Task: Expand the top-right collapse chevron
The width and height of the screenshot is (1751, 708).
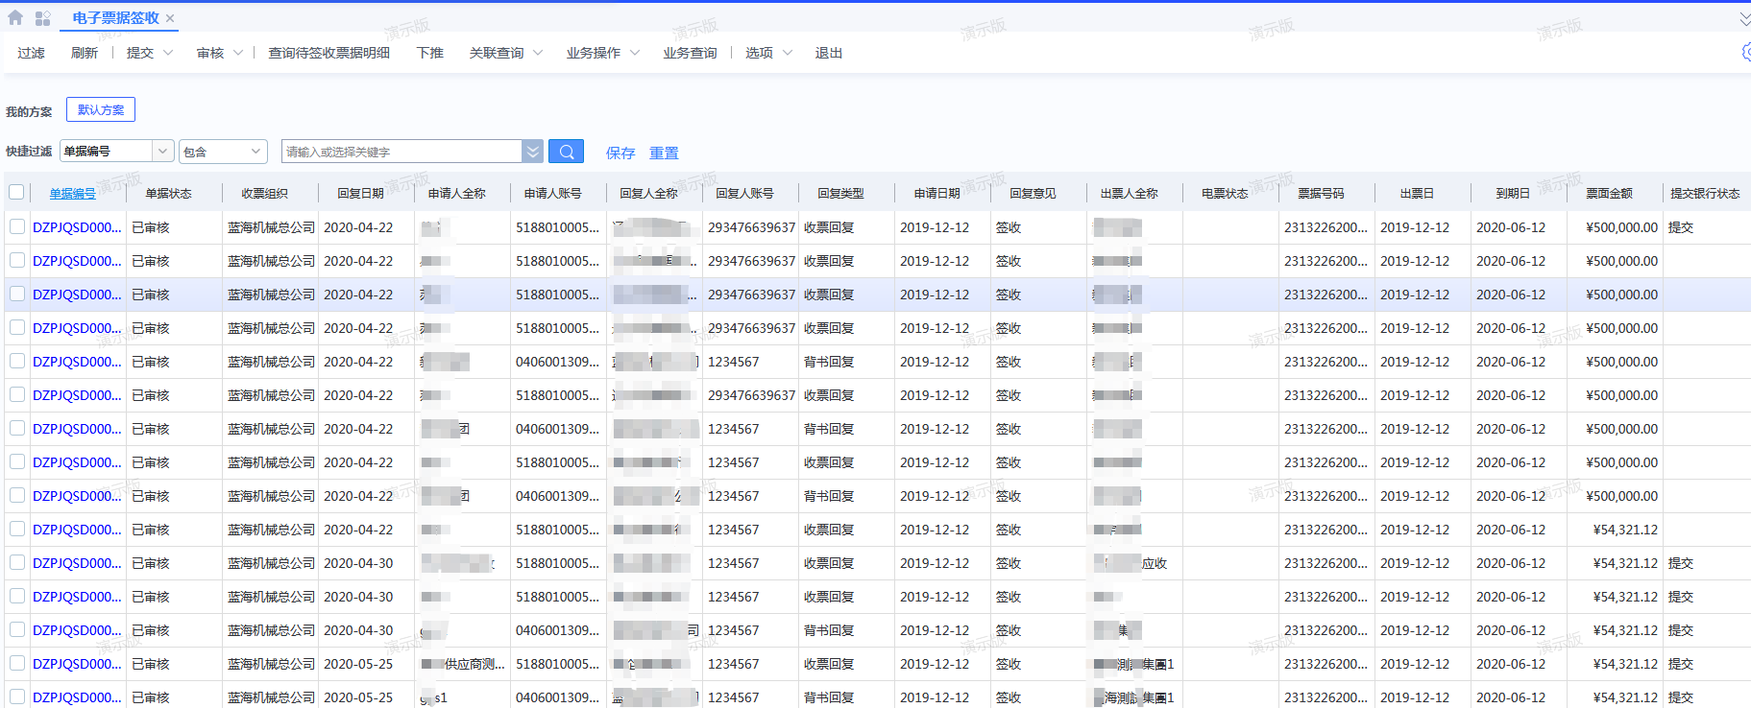Action: (1744, 18)
